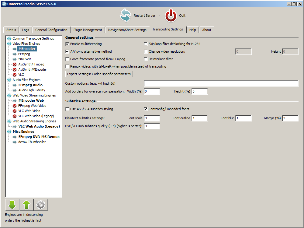Enable Remux videos with tsMuxeR checkbox

tap(67, 66)
